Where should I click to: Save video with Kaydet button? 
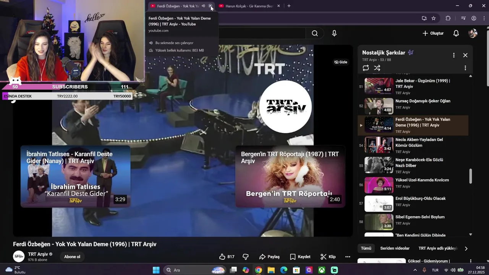300,257
